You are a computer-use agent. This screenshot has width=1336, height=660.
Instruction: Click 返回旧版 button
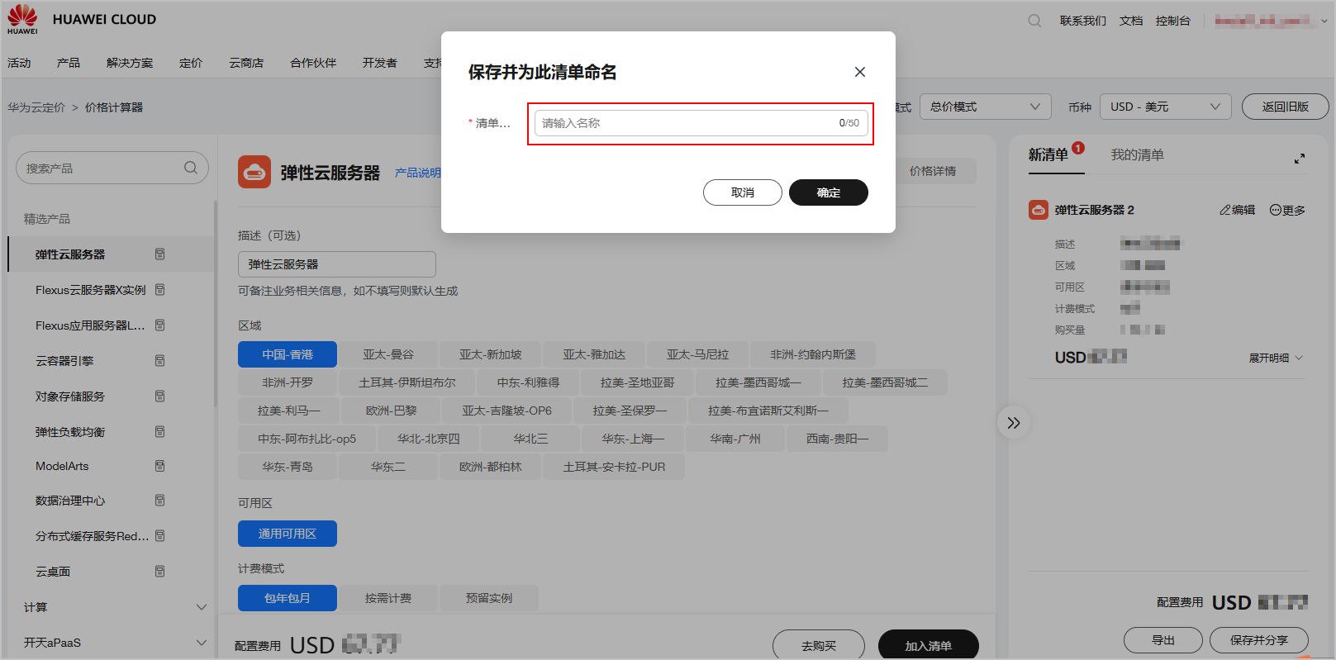[x=1286, y=107]
